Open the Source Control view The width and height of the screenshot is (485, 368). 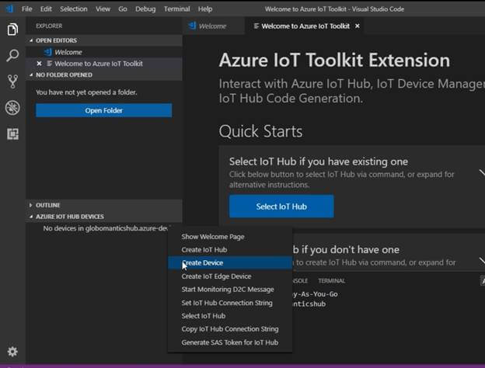(12, 82)
